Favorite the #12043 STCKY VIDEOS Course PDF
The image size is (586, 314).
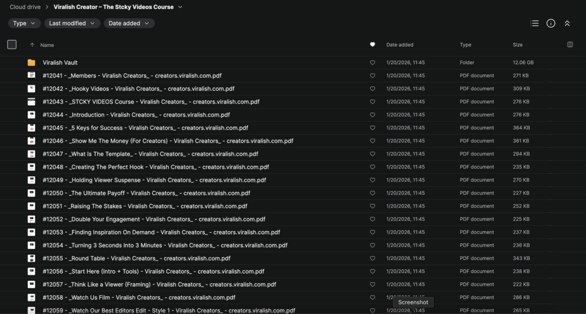[372, 102]
